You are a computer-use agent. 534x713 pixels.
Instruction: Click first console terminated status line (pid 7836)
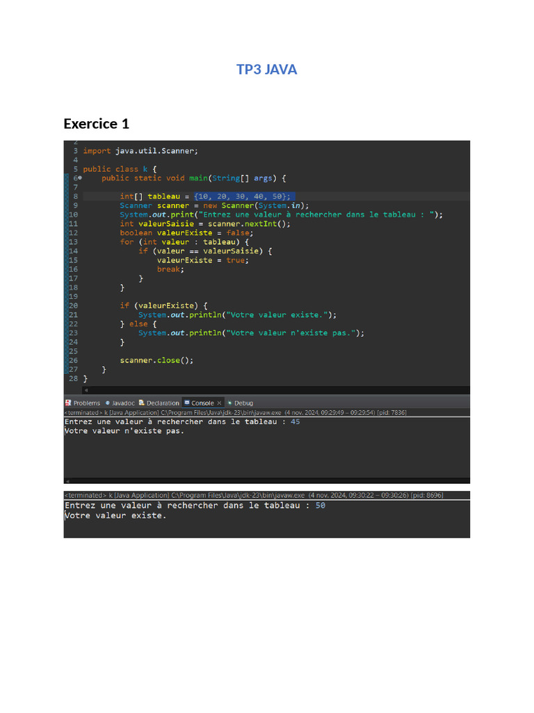pyautogui.click(x=235, y=412)
